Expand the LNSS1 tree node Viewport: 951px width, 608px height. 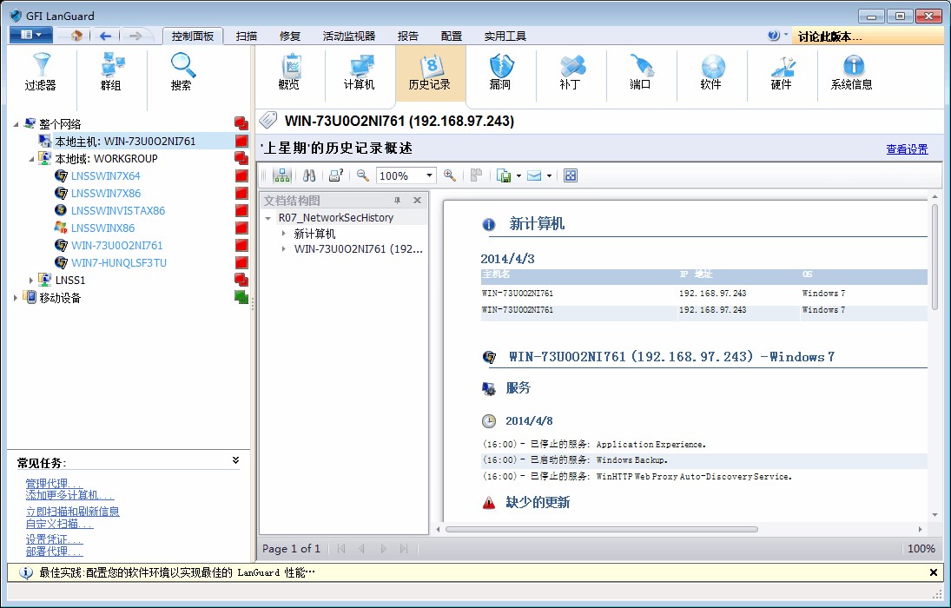31,281
